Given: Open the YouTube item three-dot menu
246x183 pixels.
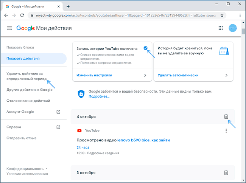Looking at the screenshot, I should (226, 131).
